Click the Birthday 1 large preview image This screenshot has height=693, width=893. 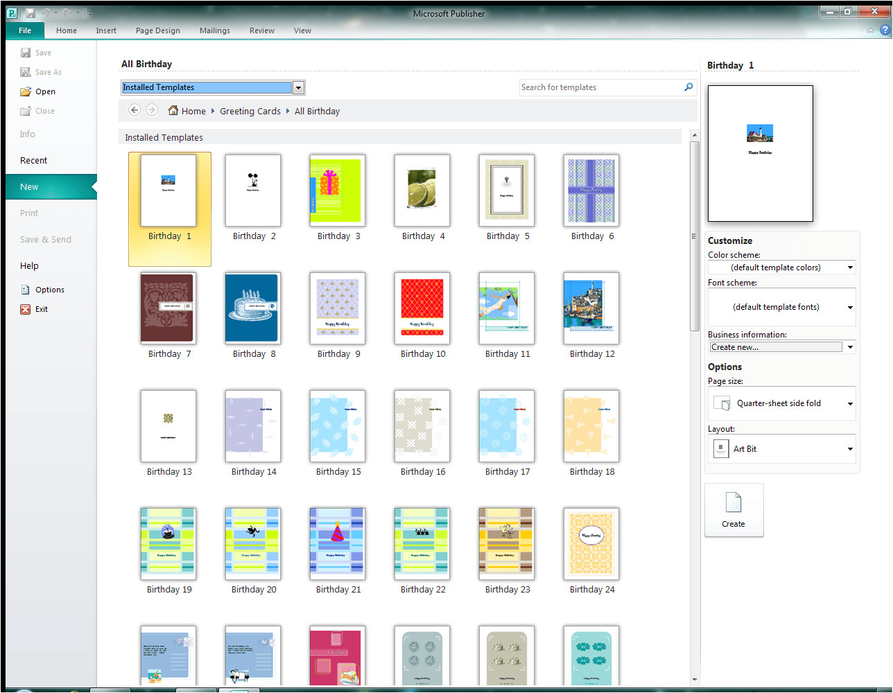click(760, 153)
